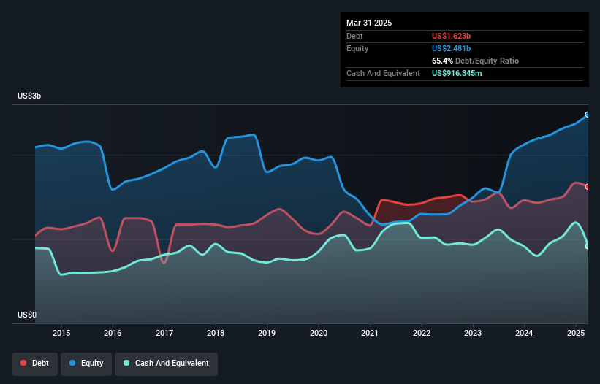This screenshot has height=384, width=600.
Task: Select the 2015 axis label
Action: (x=61, y=333)
